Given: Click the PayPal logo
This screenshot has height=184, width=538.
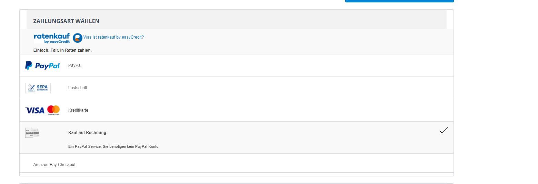Looking at the screenshot, I should point(42,65).
